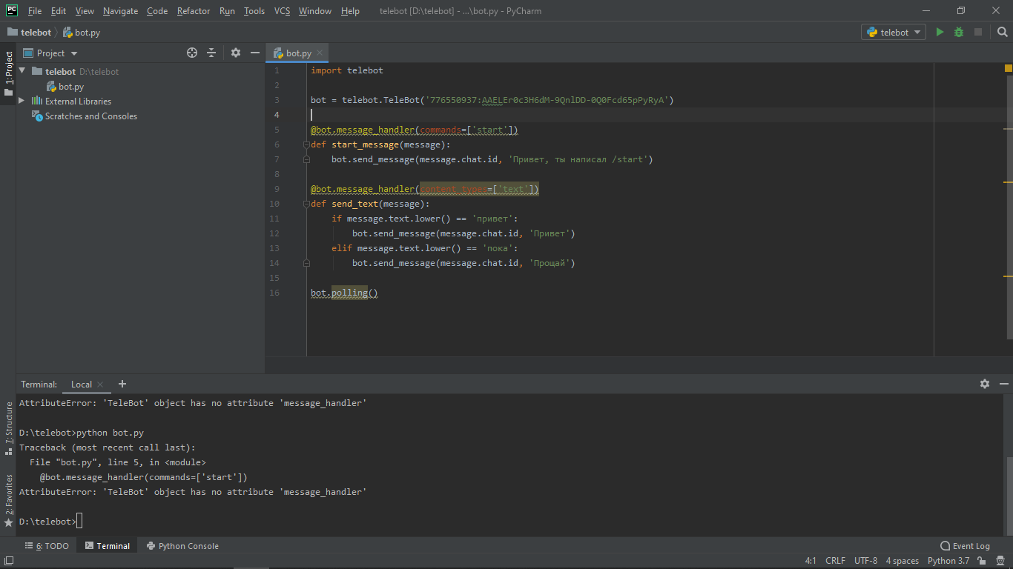This screenshot has width=1013, height=569.
Task: Click the Stop process icon
Action: [x=978, y=32]
